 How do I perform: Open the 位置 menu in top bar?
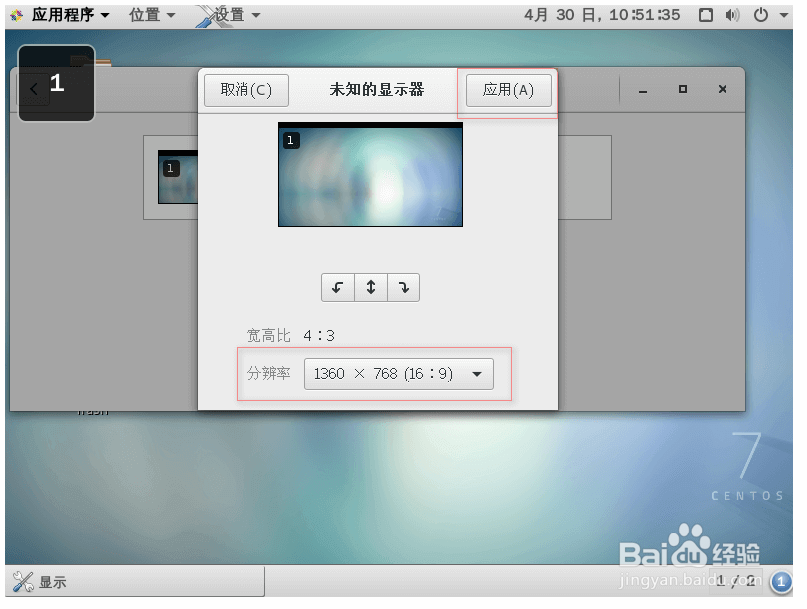pyautogui.click(x=149, y=15)
